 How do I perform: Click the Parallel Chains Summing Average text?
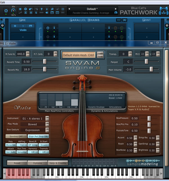[91, 13]
